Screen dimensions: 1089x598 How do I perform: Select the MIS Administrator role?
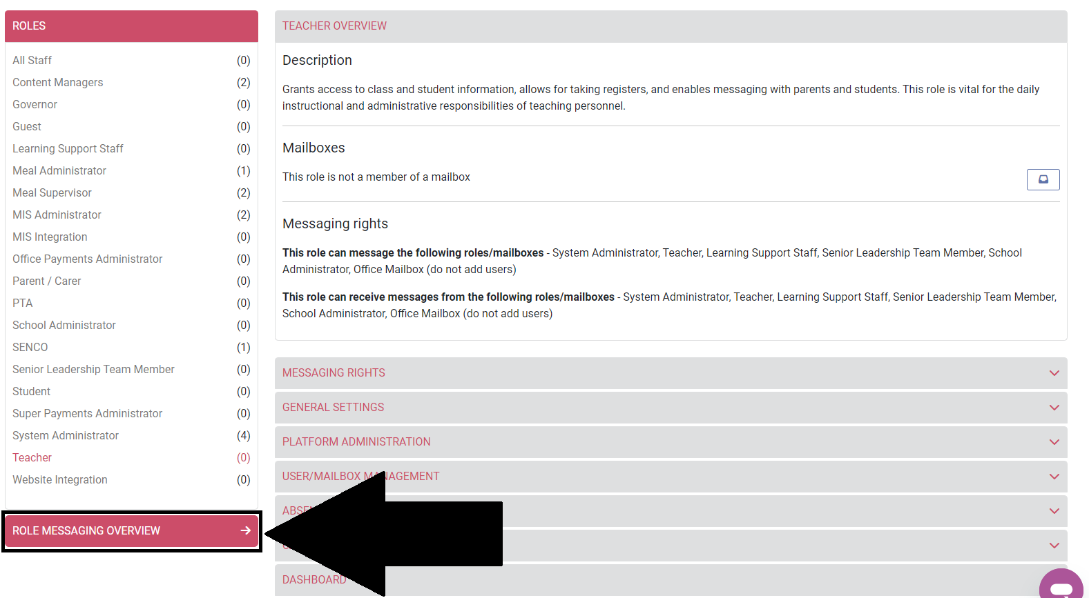57,215
